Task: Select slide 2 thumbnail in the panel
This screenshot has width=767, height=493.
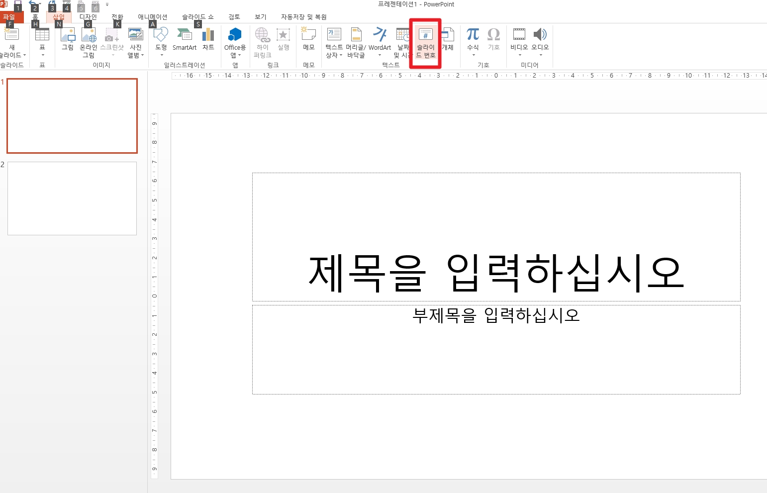Action: (72, 198)
